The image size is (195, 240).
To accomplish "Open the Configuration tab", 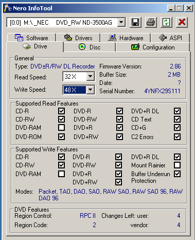I will pyautogui.click(x=153, y=47).
